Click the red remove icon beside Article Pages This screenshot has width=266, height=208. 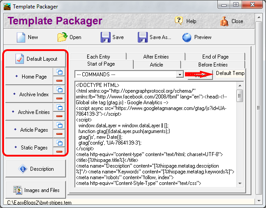[x=59, y=134]
